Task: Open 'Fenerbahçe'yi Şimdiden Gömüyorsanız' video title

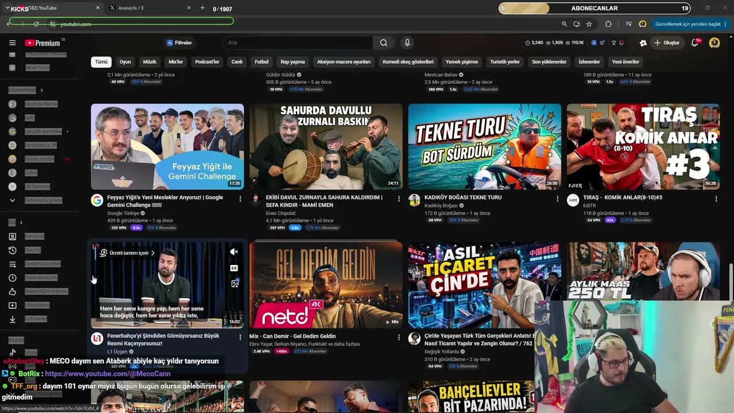Action: pyautogui.click(x=163, y=340)
